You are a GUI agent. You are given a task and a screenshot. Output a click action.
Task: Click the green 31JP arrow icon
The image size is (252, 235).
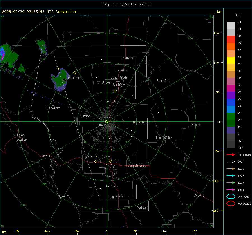[x=231, y=182]
